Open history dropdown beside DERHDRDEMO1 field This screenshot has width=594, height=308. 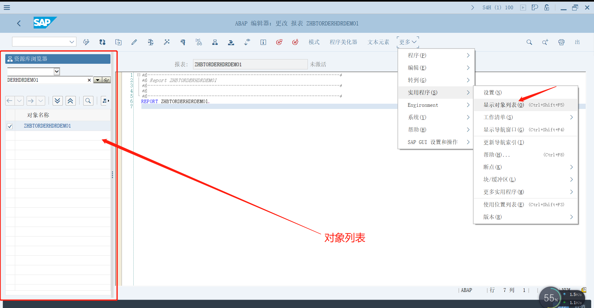[98, 80]
